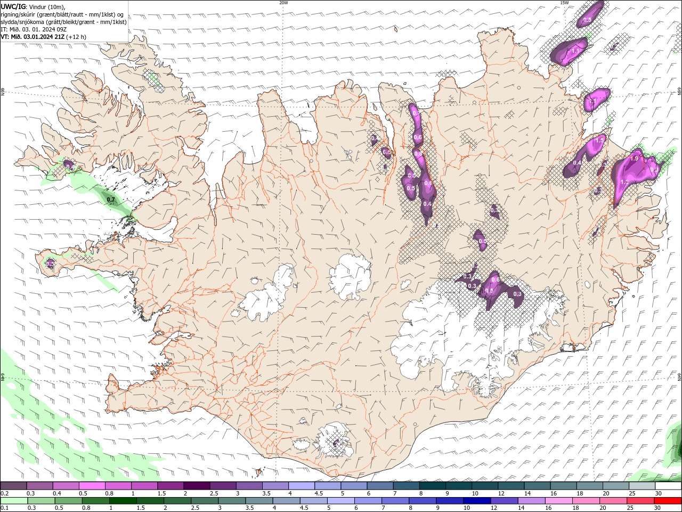Click the 'VT: Mið. 03.01.2024 21Z (+12 h)' line
Image resolution: width=682 pixels, height=512 pixels.
(x=44, y=37)
